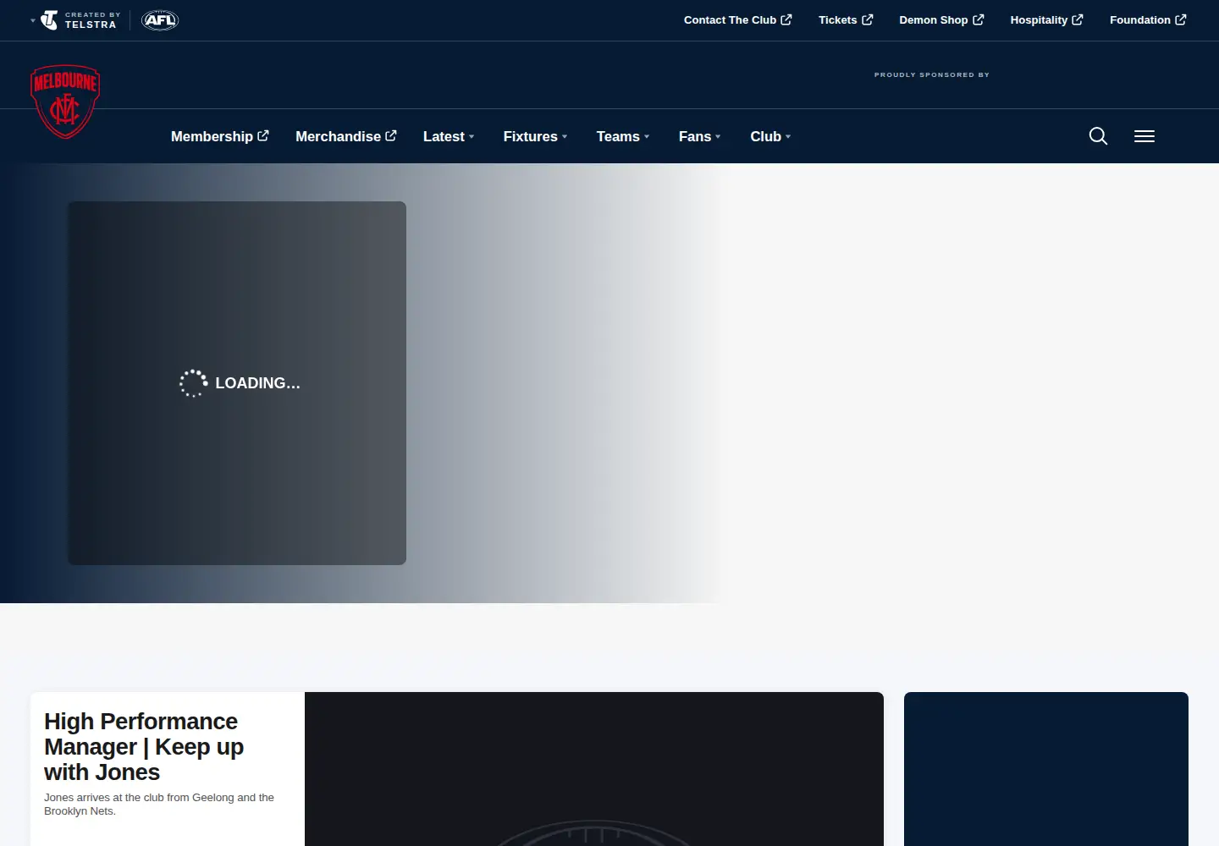Open the AFL logo link
The width and height of the screenshot is (1219, 846).
[x=160, y=20]
